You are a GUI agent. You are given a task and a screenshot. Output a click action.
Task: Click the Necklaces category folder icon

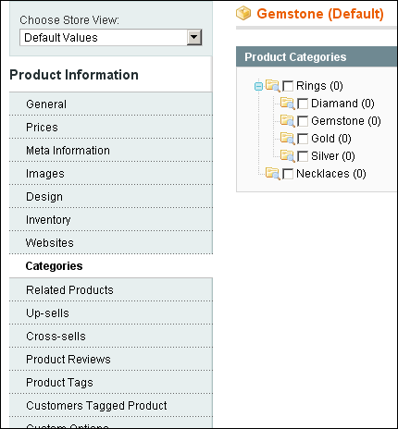pos(273,174)
